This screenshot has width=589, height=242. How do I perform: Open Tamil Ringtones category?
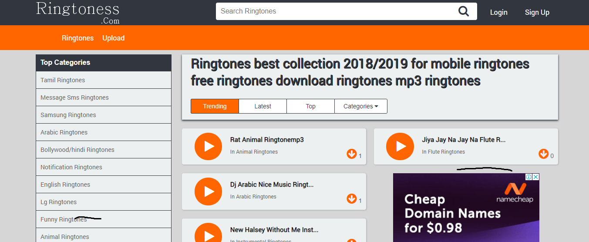click(104, 80)
